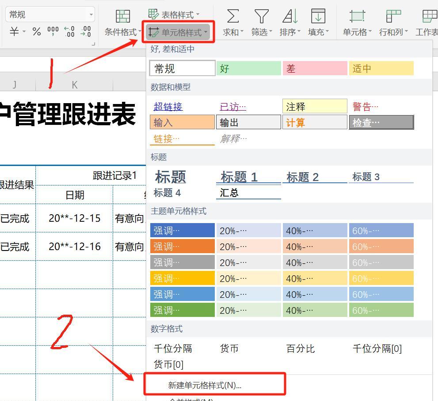Apply the 好 green cell style
This screenshot has height=401, width=438.
tap(248, 68)
